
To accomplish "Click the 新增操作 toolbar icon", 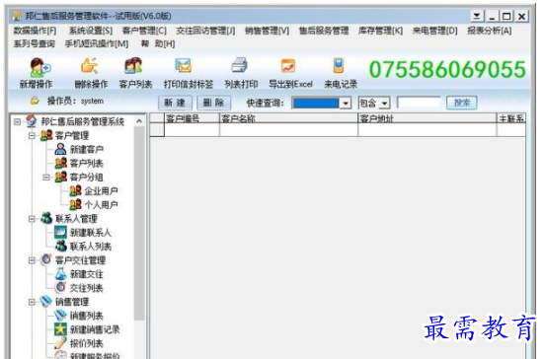I will [39, 67].
